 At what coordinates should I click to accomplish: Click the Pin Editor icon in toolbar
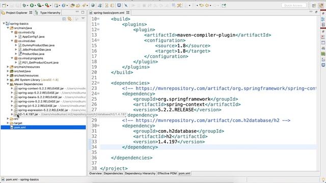224,6
